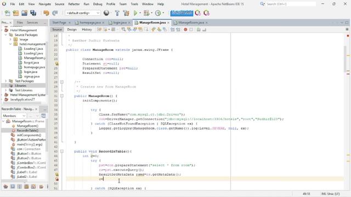The width and height of the screenshot is (351, 197).
Task: Open signup.java in Projects tree
Action: [32, 77]
